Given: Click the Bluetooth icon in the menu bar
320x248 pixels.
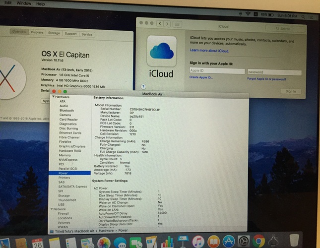Looking at the screenshot, I should point(241,14).
